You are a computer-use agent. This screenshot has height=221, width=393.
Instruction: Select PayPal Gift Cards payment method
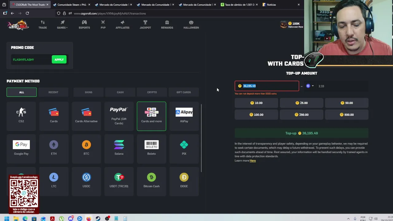(119, 116)
